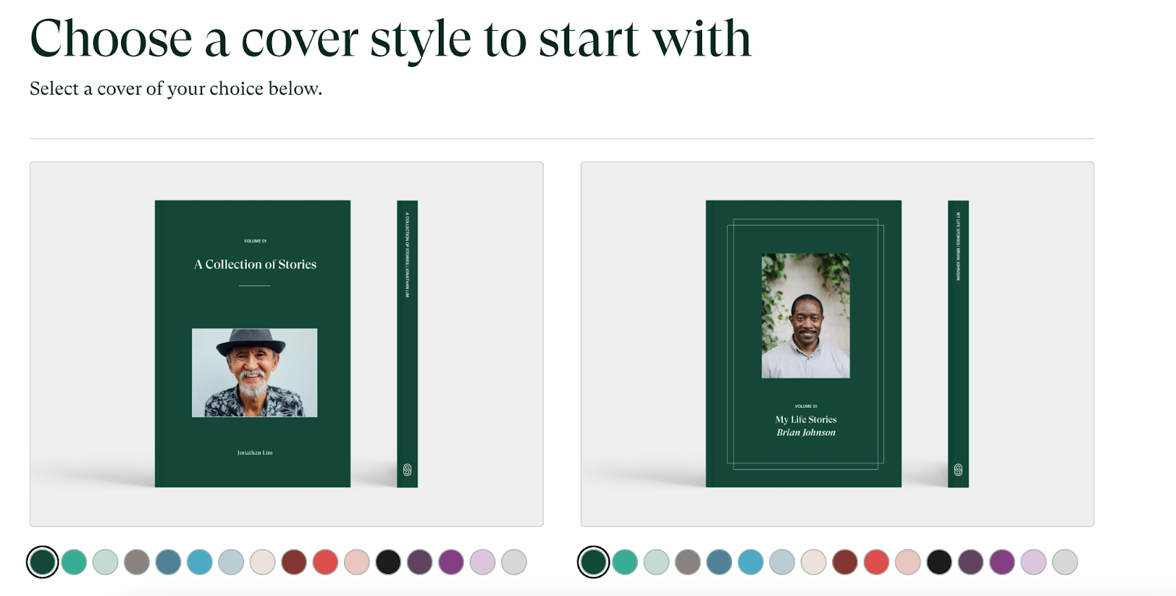Image resolution: width=1176 pixels, height=596 pixels.
Task: Select the My Life Stories cover
Action: (837, 344)
